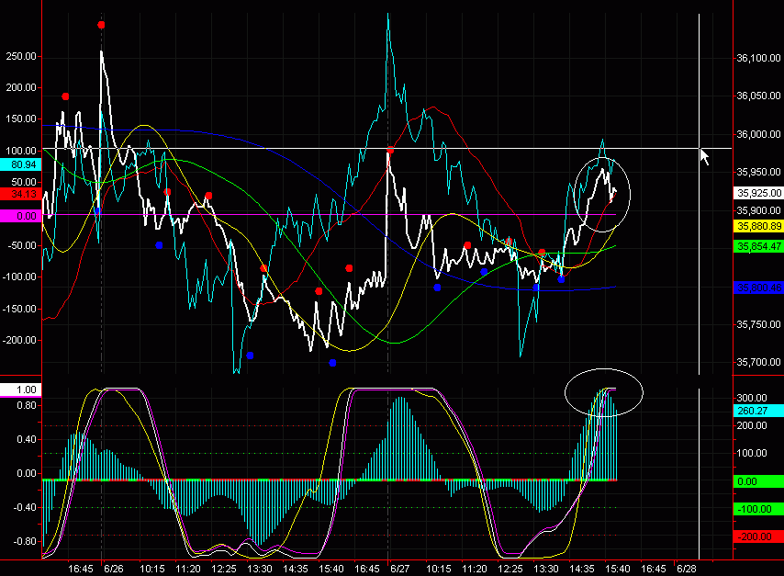
Task: Click the 6/27 date label
Action: pyautogui.click(x=399, y=569)
